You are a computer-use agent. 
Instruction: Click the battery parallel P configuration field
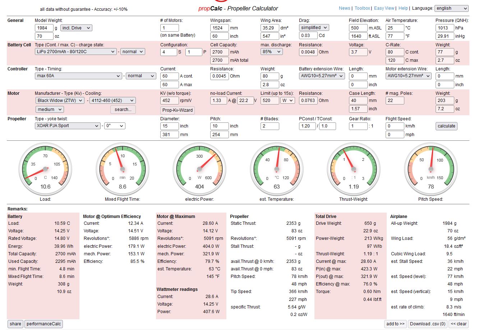tap(194, 52)
